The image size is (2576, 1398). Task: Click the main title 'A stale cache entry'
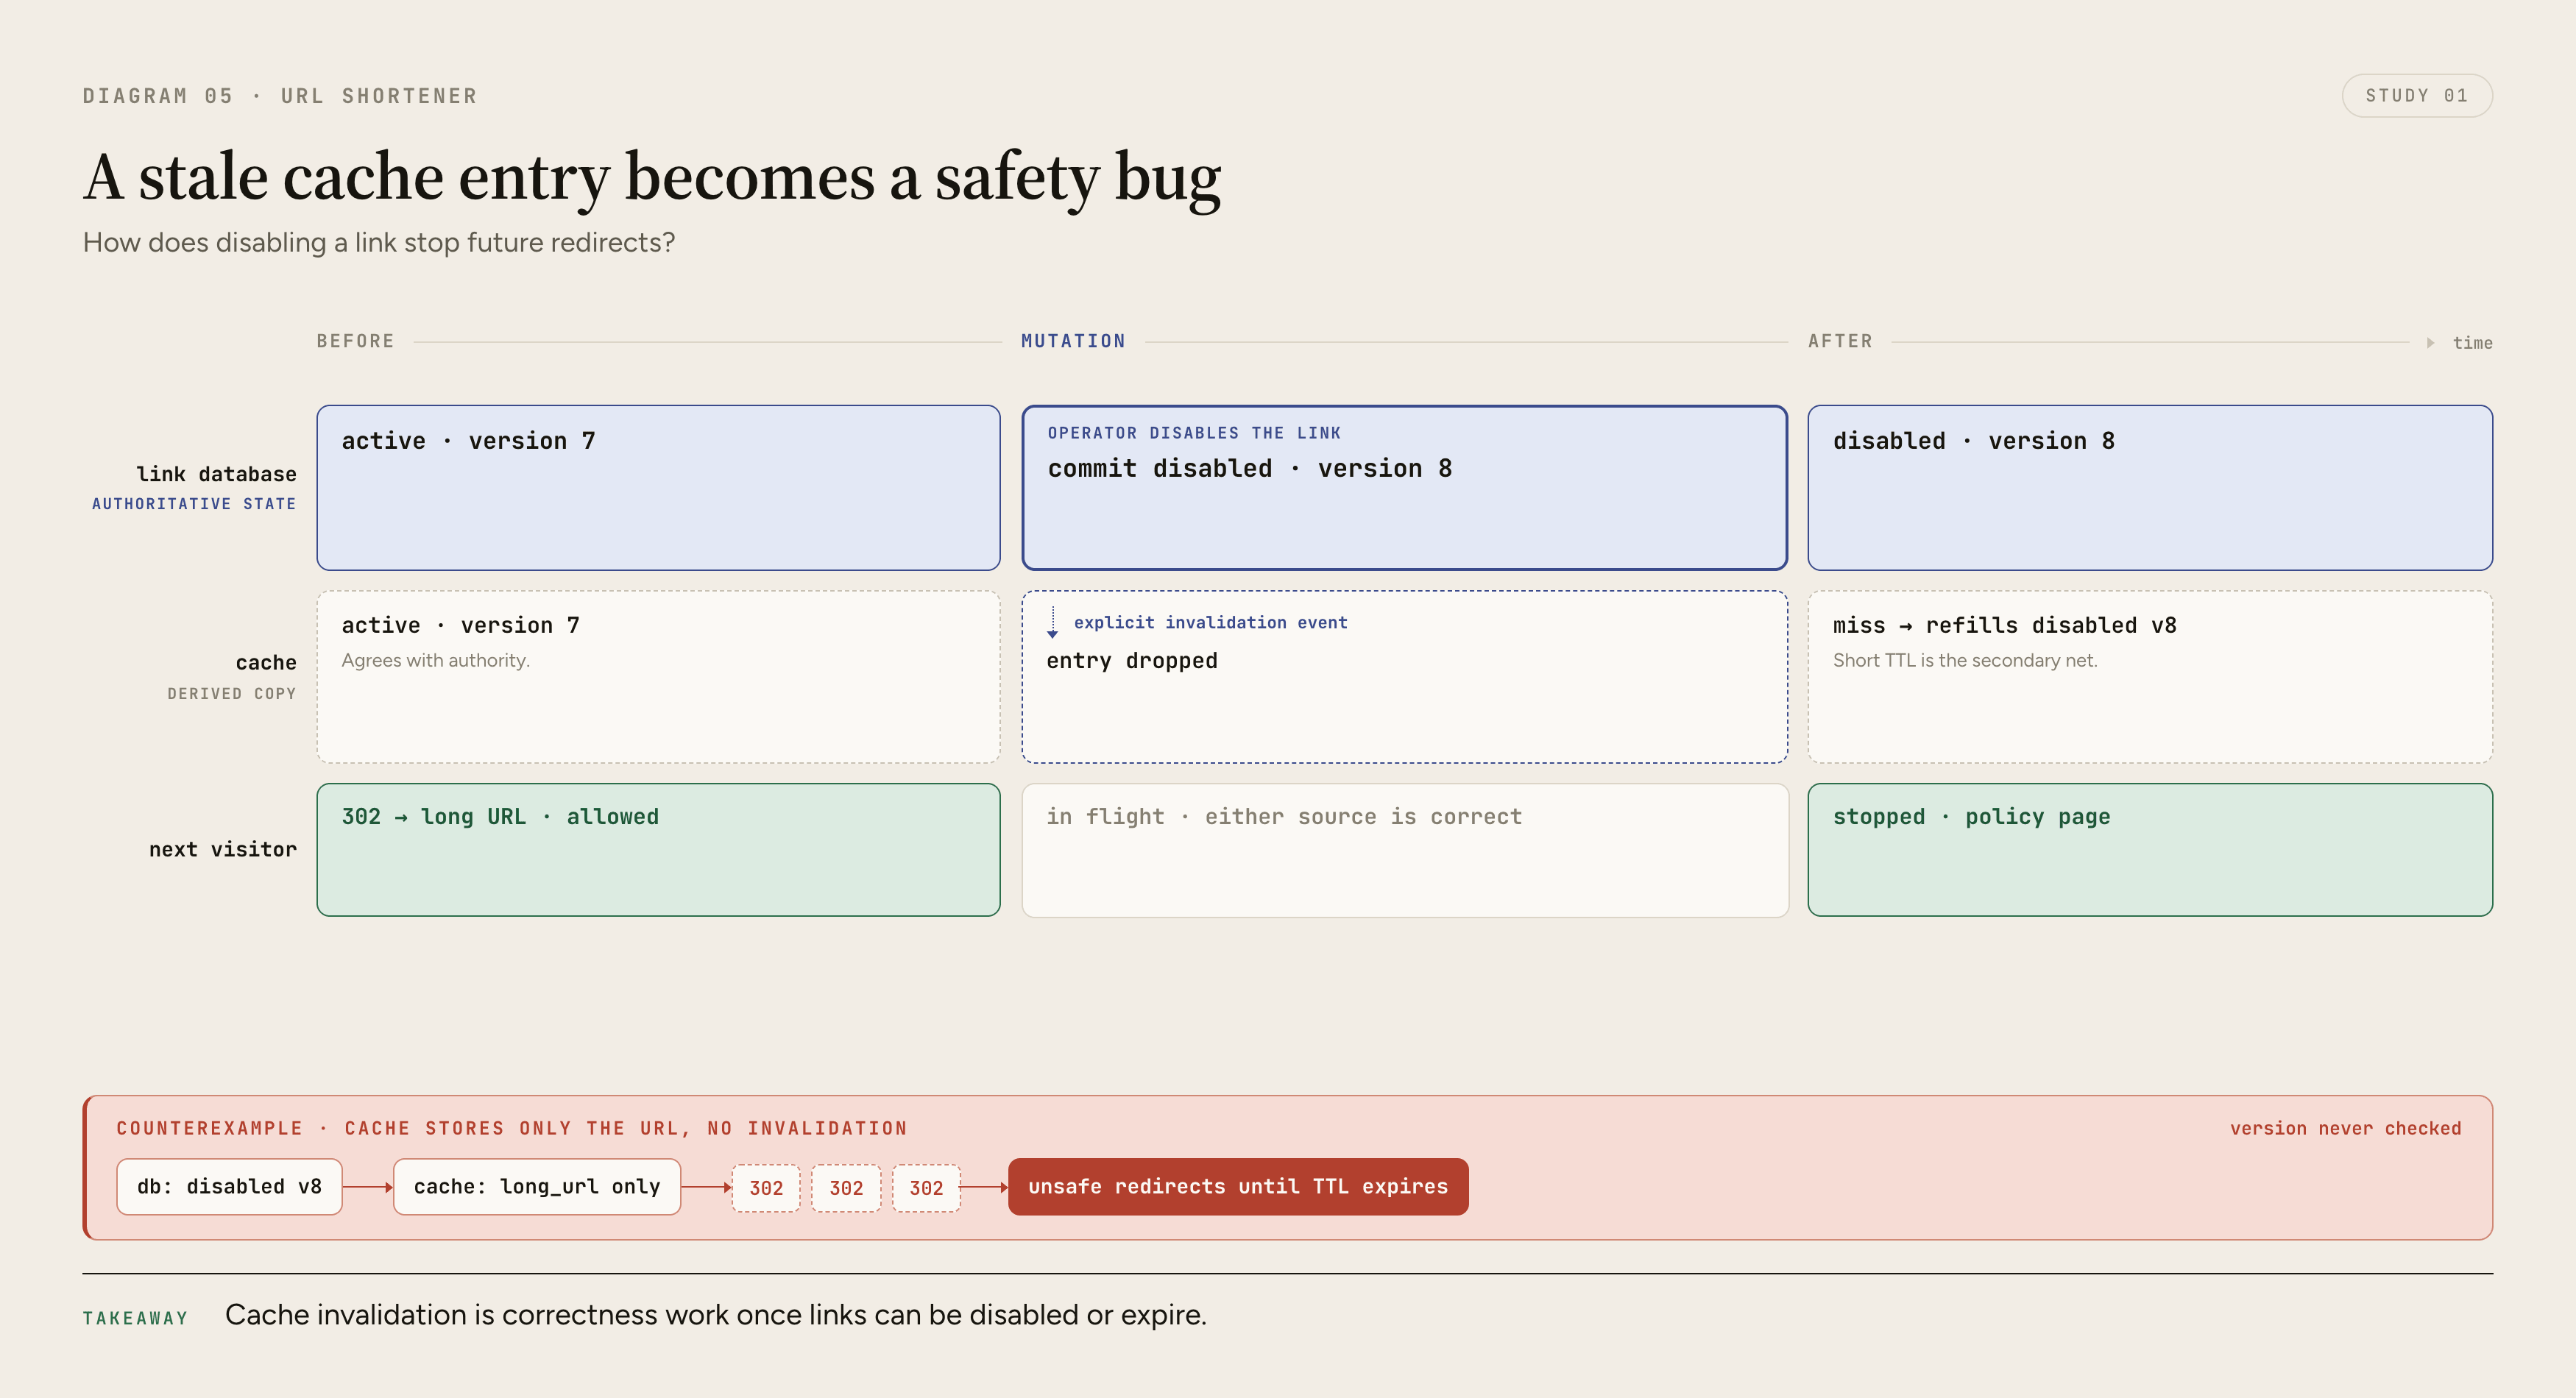point(652,178)
